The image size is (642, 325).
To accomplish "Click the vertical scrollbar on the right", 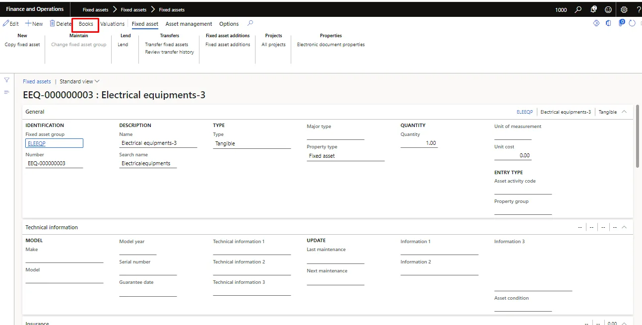I will pyautogui.click(x=638, y=136).
